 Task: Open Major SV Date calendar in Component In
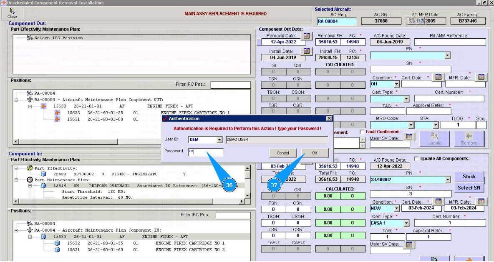click(409, 244)
